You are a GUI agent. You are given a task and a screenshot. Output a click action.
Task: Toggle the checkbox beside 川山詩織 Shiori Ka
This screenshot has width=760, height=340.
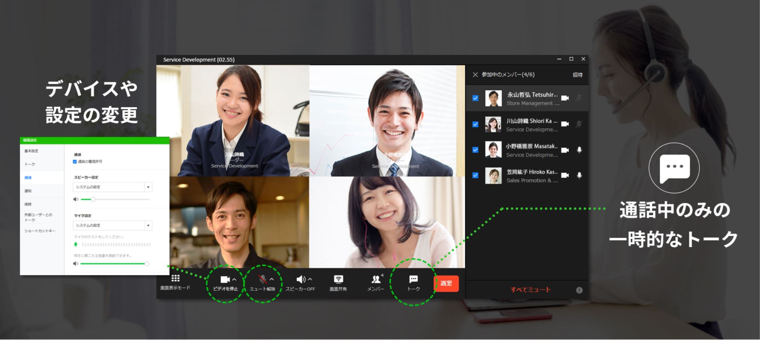[475, 124]
